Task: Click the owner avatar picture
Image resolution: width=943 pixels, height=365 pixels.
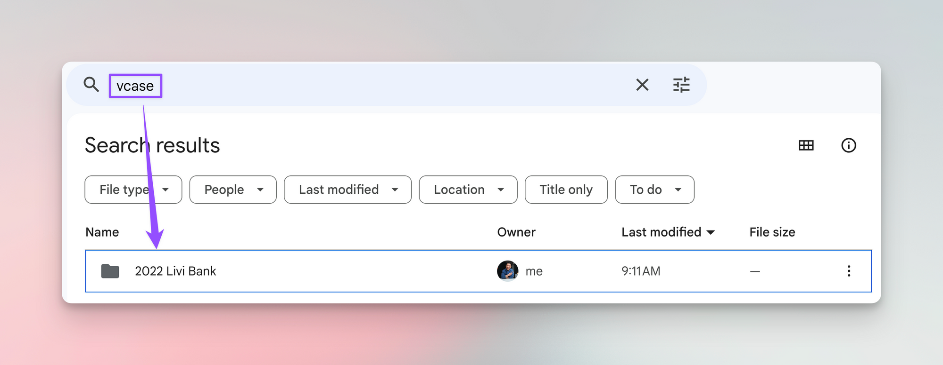Action: pos(508,271)
